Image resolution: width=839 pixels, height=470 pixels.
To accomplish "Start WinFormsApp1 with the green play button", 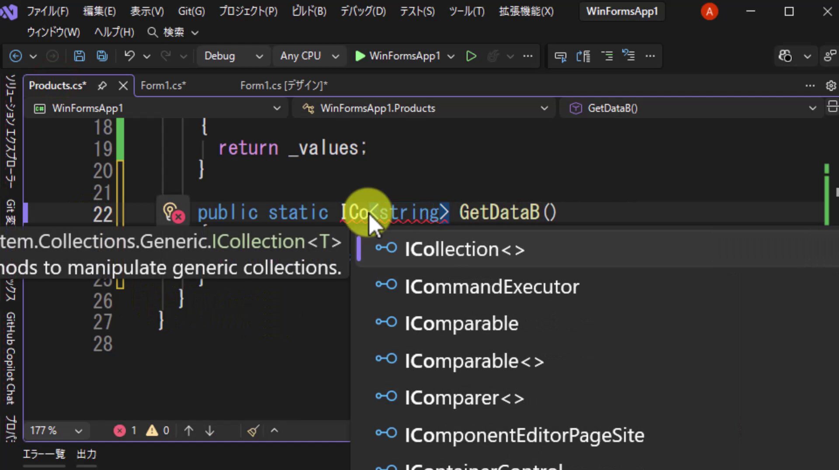I will tap(360, 56).
